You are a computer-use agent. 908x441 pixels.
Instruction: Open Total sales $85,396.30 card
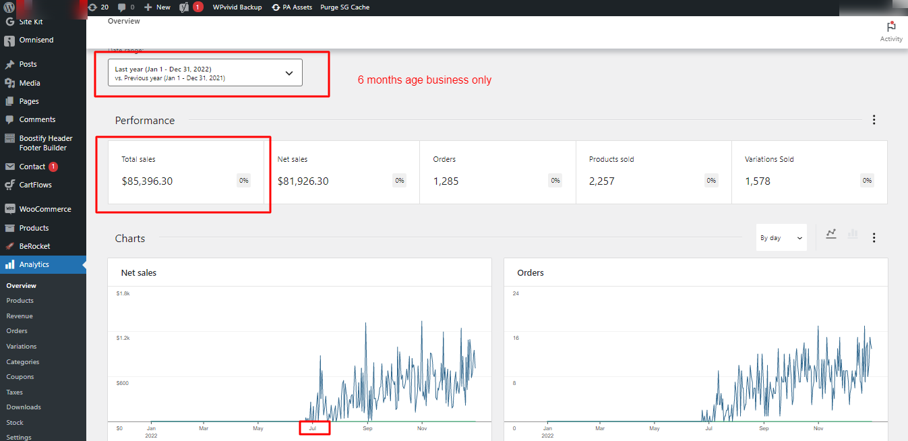tap(185, 172)
